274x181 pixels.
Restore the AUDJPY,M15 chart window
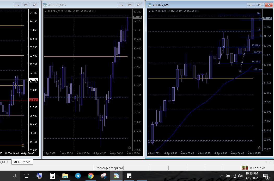(130, 5)
